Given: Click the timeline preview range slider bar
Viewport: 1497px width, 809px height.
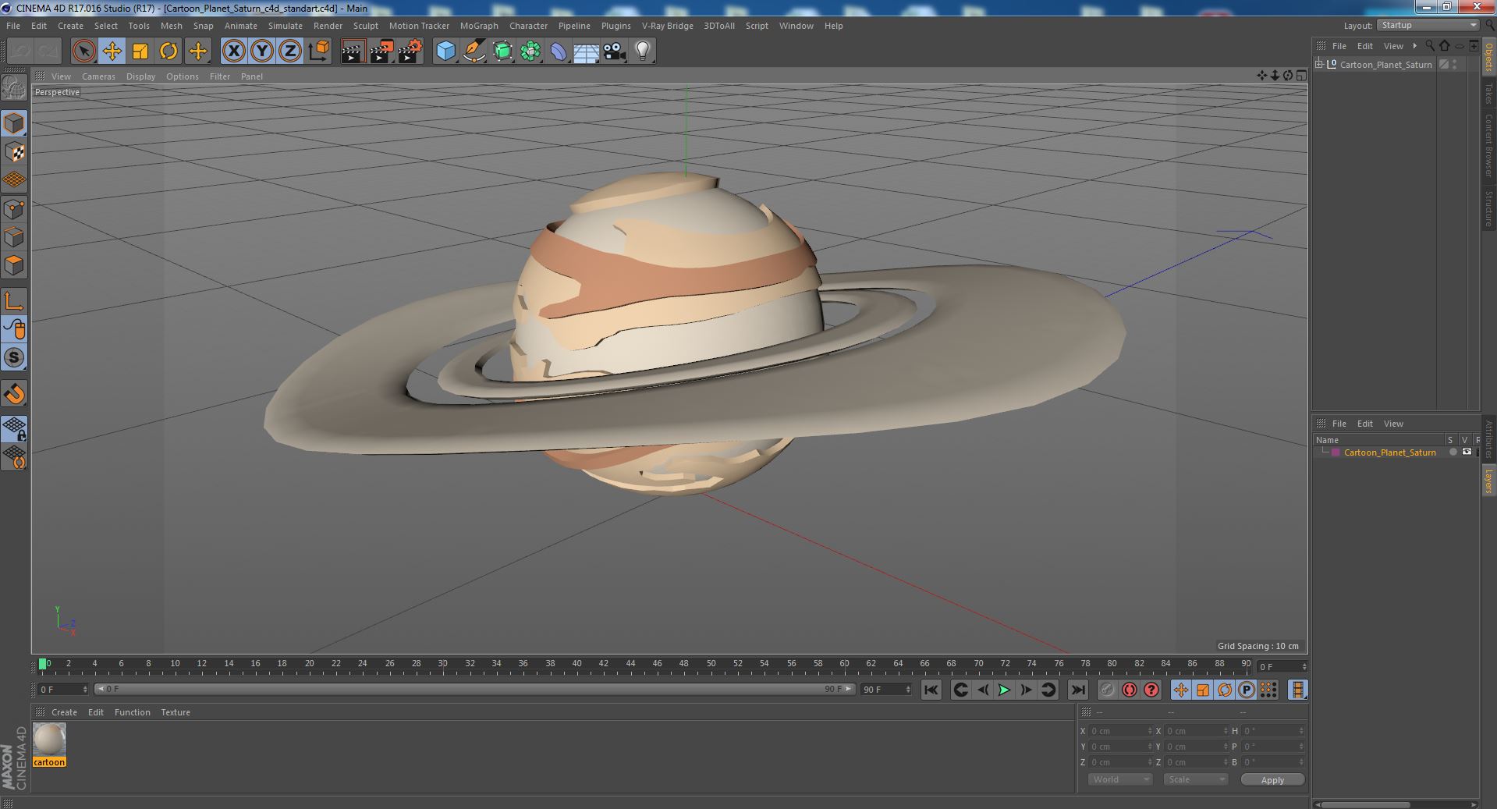Looking at the screenshot, I should coord(474,690).
